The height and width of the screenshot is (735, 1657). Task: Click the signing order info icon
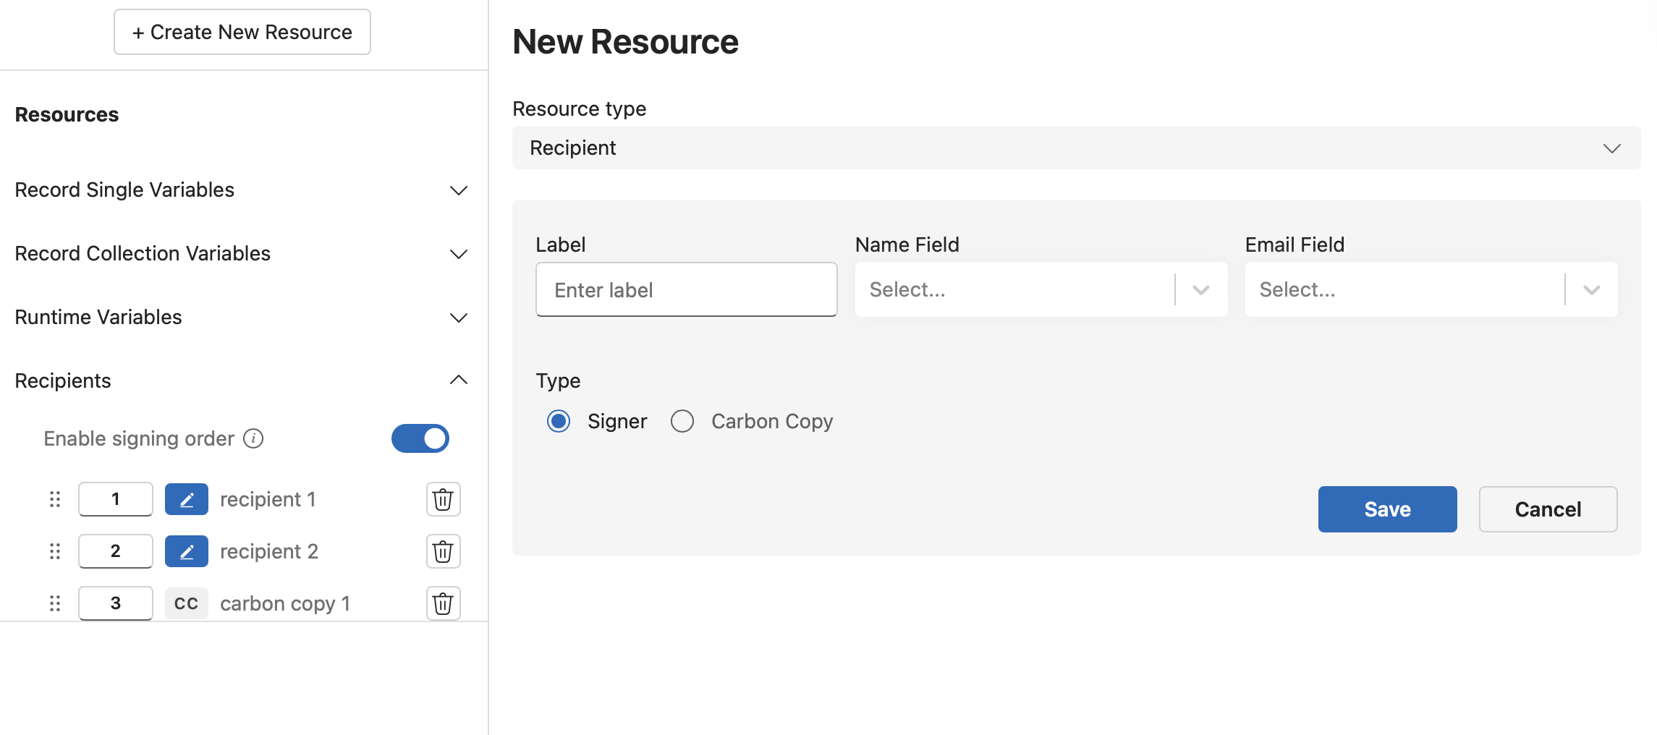click(x=253, y=438)
